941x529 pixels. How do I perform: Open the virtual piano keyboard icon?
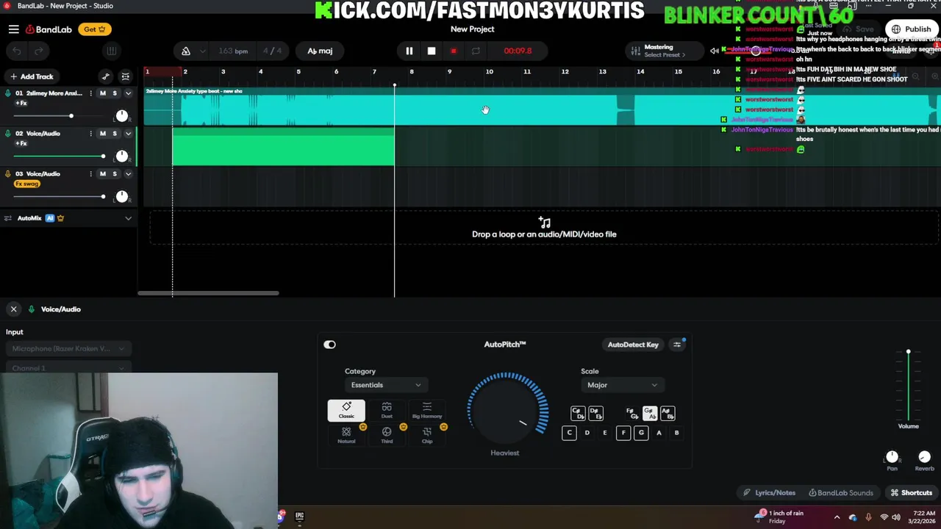[x=111, y=51]
